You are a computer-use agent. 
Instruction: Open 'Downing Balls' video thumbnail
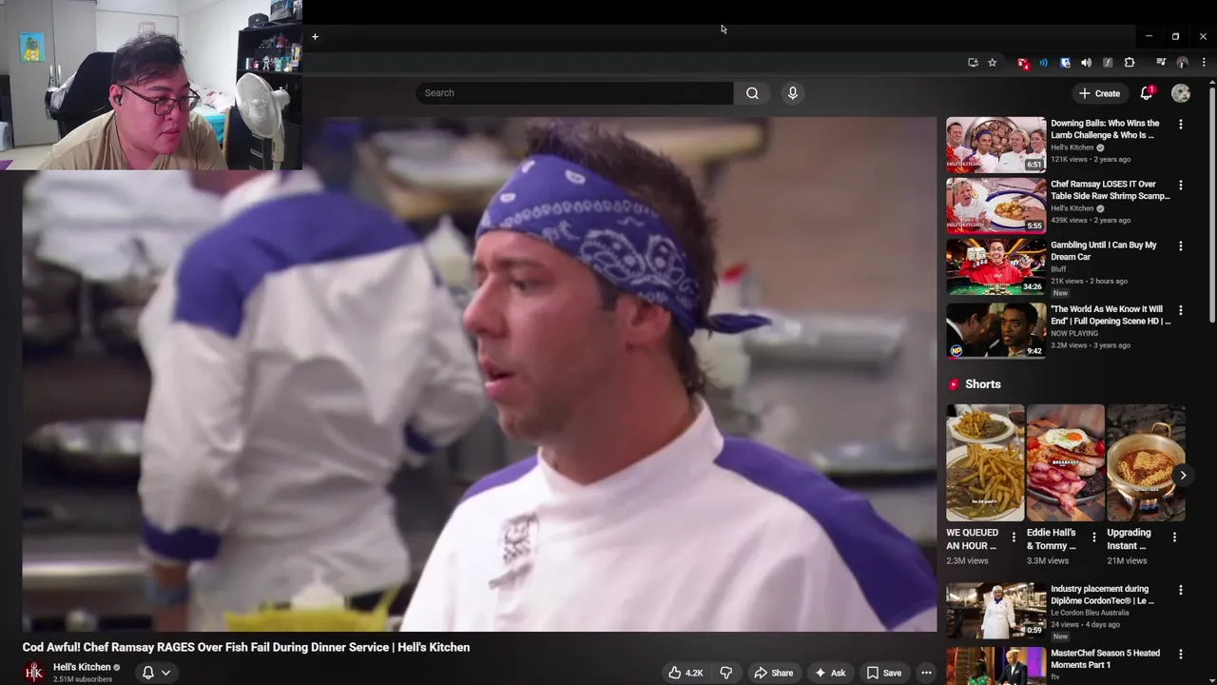click(995, 145)
